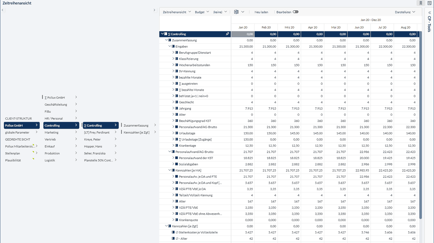
Task: Click the node icon beside Urlaubstage
Action: pyautogui.click(x=176, y=133)
